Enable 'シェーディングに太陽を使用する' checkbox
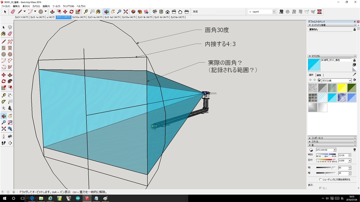This screenshot has height=202, width=360. 321,180
